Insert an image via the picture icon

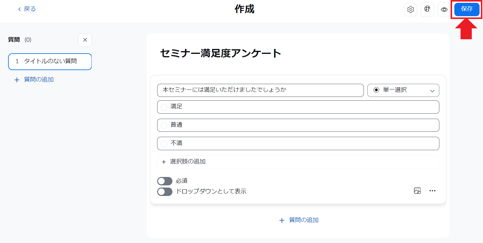click(417, 191)
